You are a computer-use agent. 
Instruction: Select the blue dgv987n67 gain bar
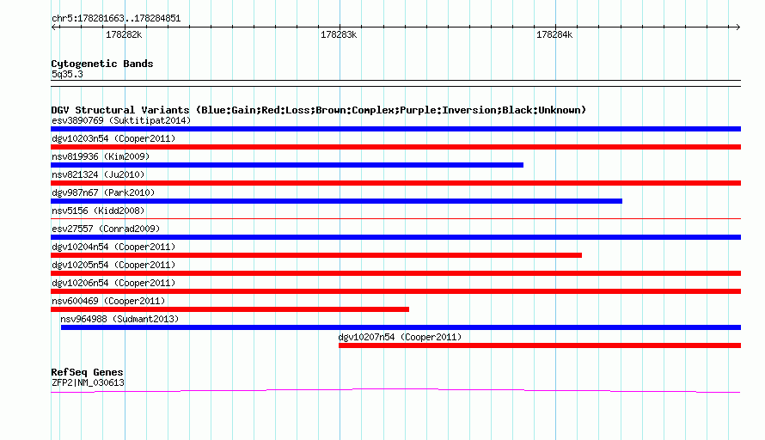pos(336,201)
